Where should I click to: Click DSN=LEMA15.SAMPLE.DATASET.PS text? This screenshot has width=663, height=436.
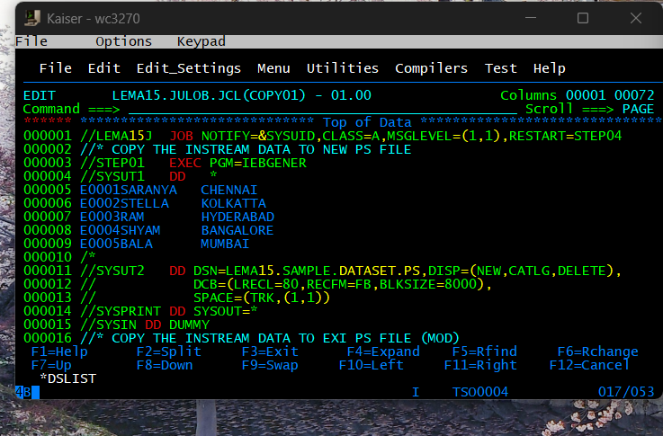click(307, 271)
